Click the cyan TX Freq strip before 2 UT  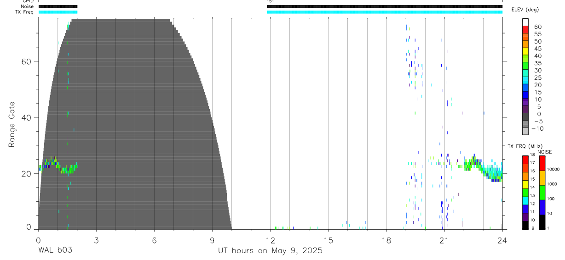pyautogui.click(x=58, y=12)
